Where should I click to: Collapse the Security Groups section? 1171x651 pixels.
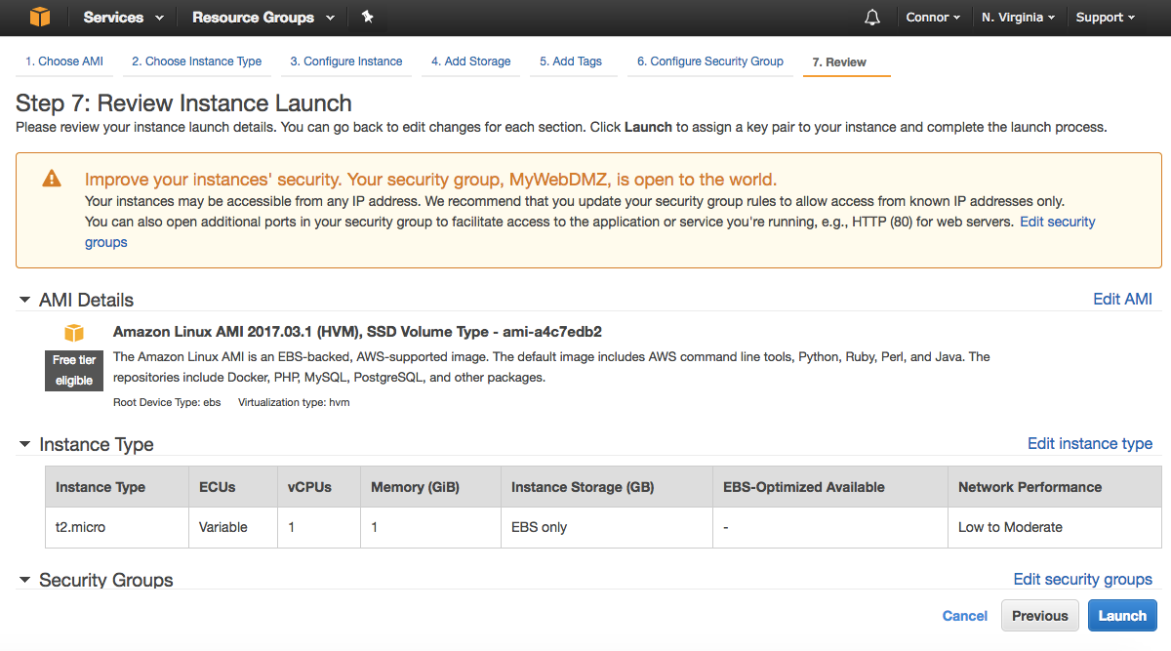(24, 580)
